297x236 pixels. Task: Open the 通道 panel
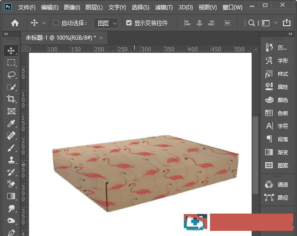tap(277, 185)
